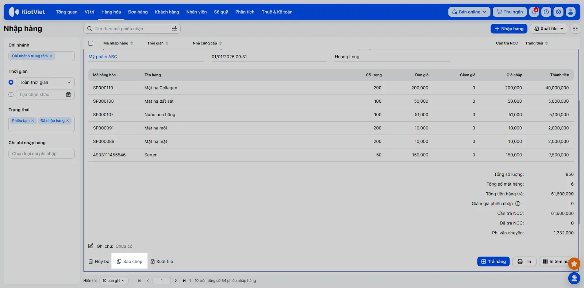Open the Xuất file dropdown at top
584x288 pixels.
click(x=549, y=29)
